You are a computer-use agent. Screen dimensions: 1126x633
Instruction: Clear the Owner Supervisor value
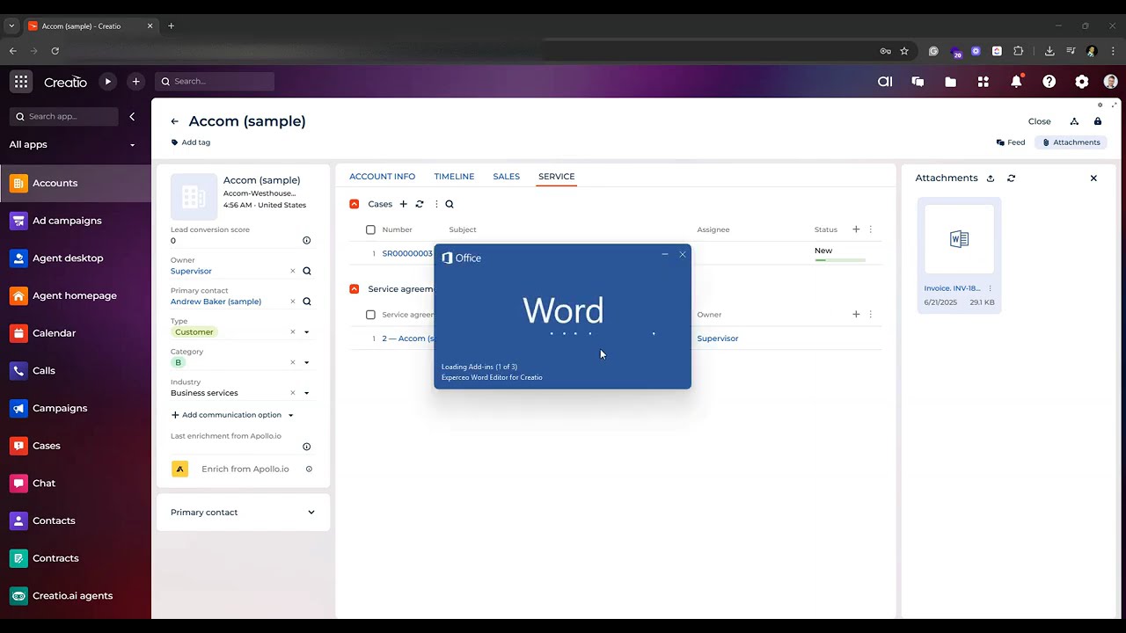[293, 271]
